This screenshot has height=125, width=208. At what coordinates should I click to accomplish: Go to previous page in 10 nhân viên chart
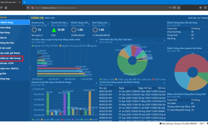[x=92, y=41]
